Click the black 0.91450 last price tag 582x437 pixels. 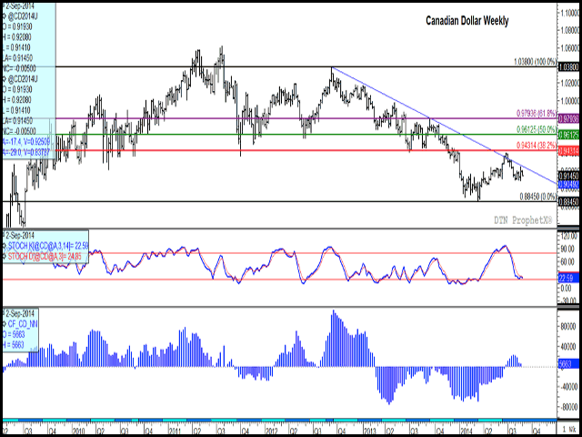(568, 176)
